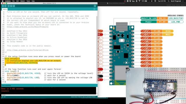This screenshot has width=186, height=104.
Task: Open the Tools menu
Action: point(28,1)
